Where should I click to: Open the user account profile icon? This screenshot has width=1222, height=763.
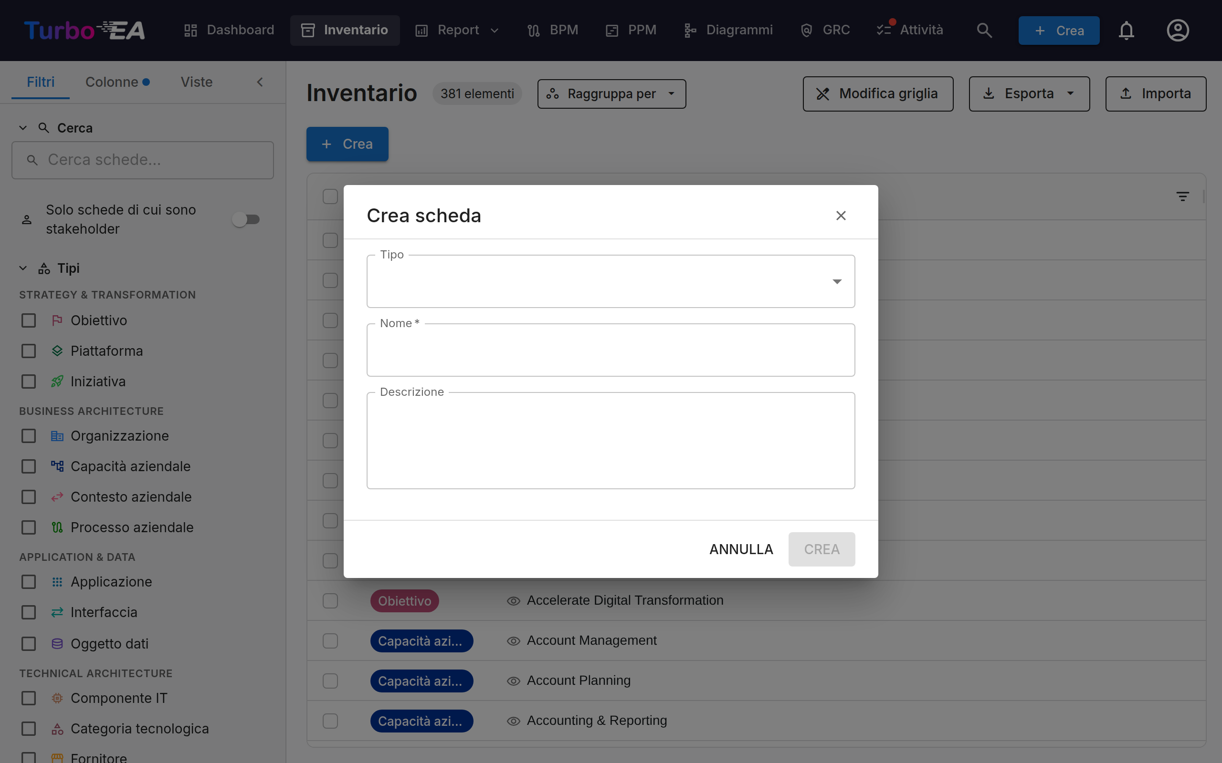1178,30
